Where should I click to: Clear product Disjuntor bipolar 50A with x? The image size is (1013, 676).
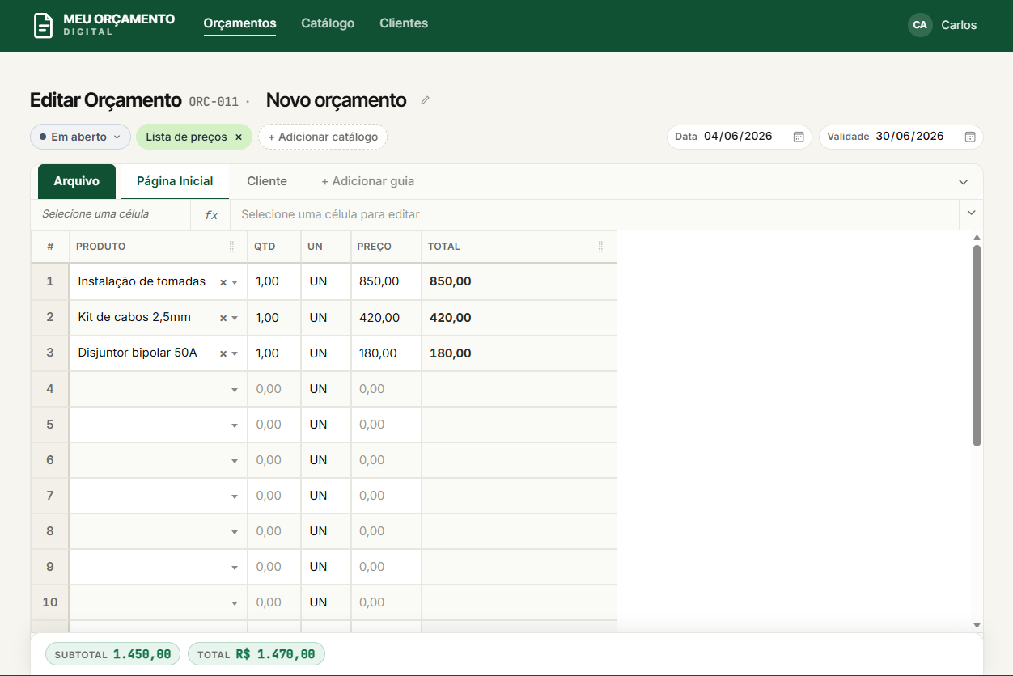[223, 353]
